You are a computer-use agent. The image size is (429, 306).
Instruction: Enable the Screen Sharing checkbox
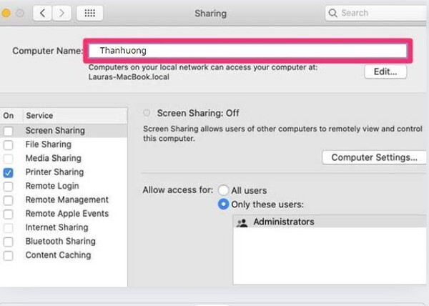click(8, 132)
